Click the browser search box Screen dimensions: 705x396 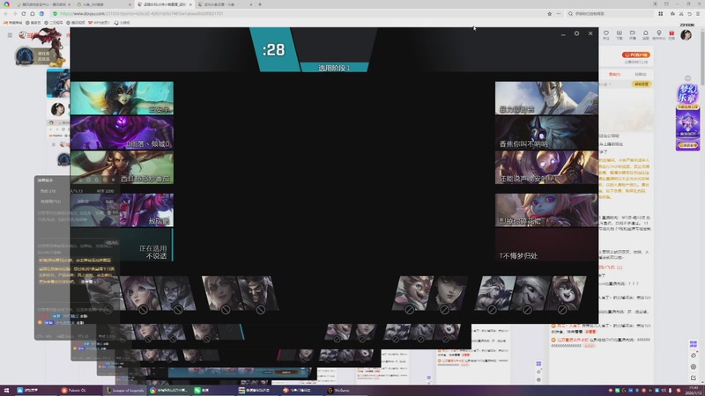609,14
